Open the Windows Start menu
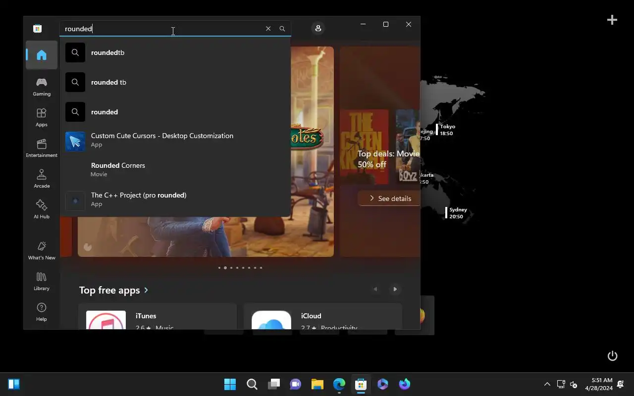634x396 pixels. [230, 384]
